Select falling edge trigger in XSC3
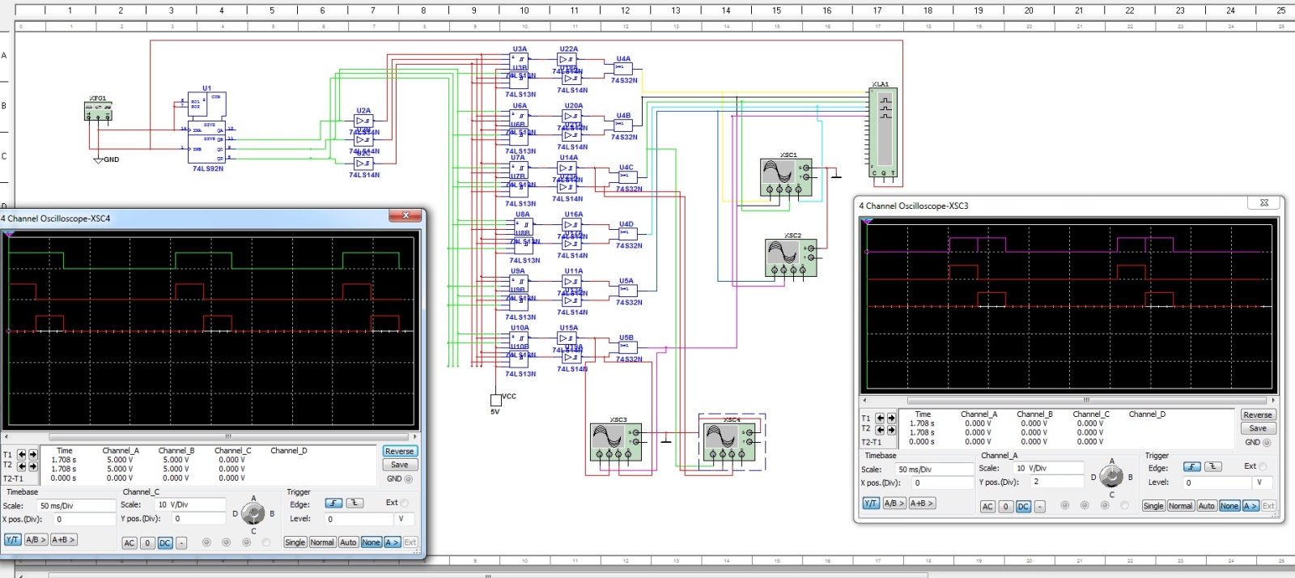Viewport: 1295px width, 578px height. tap(1212, 466)
